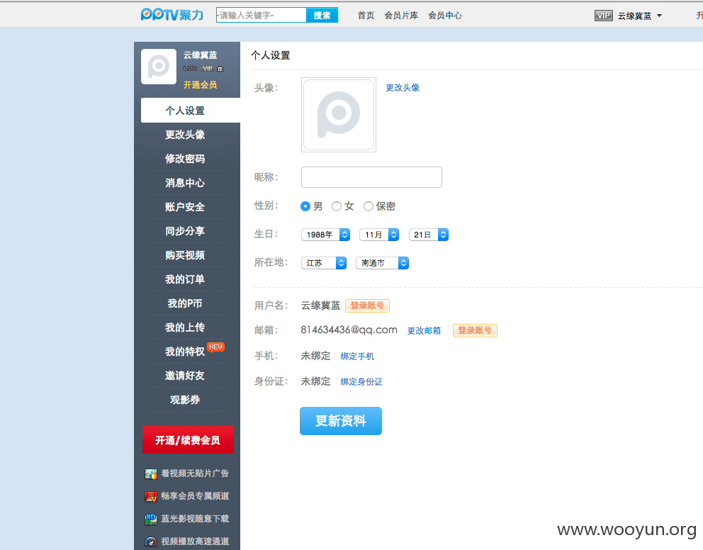Click the HD Blu-ray download icon

coord(151,519)
